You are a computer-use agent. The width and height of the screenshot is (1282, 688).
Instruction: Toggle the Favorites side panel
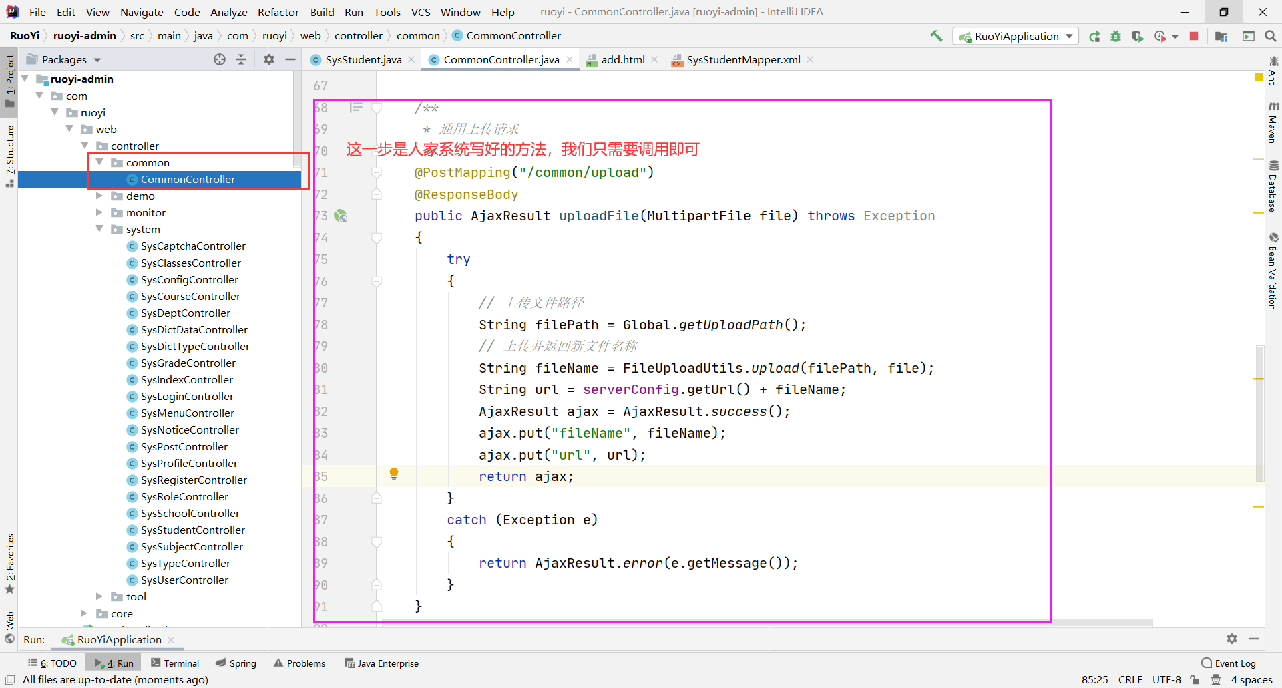coord(9,564)
